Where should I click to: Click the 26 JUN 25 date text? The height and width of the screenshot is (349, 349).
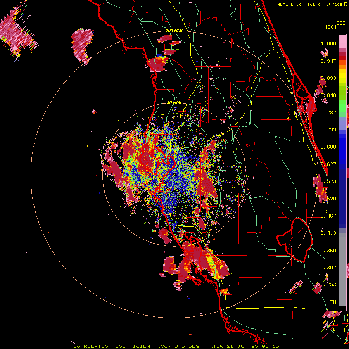coord(243,346)
